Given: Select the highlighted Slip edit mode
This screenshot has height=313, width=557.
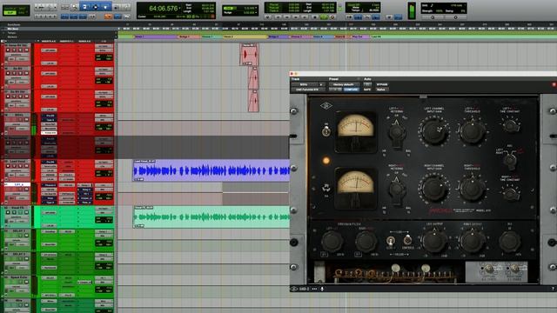Looking at the screenshot, I should click(x=10, y=12).
